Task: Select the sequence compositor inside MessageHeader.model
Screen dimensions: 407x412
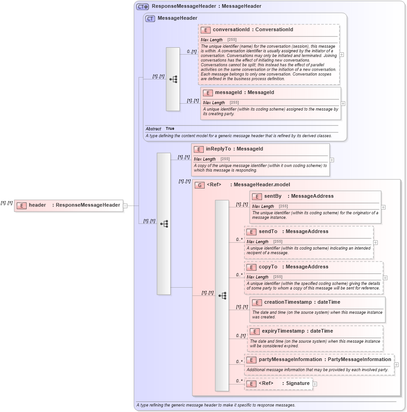Action: click(x=222, y=295)
